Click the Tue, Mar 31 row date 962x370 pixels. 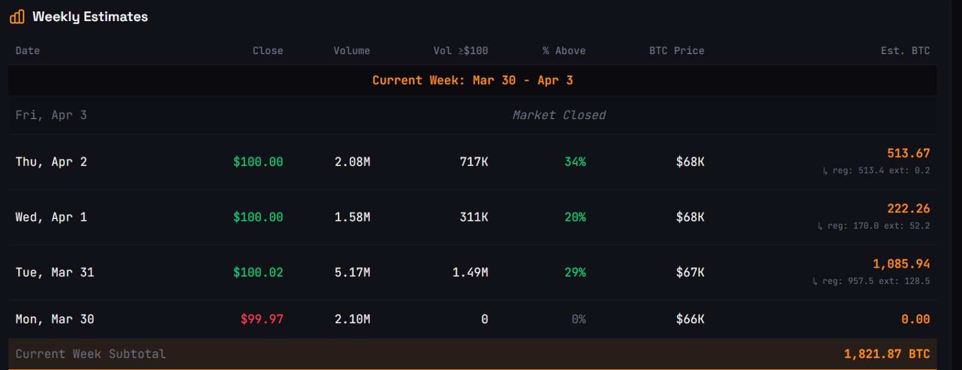point(55,273)
